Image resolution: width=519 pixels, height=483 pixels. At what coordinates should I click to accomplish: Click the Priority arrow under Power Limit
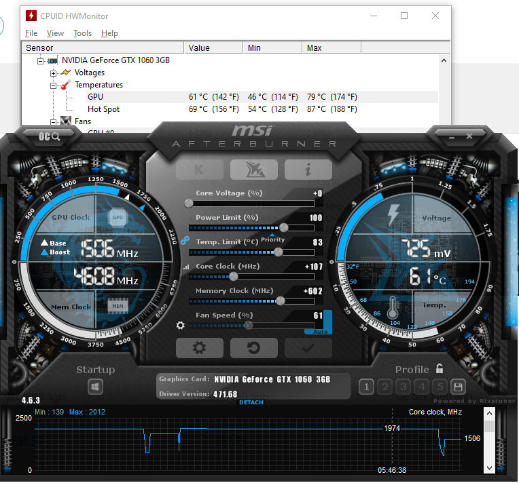point(272,235)
